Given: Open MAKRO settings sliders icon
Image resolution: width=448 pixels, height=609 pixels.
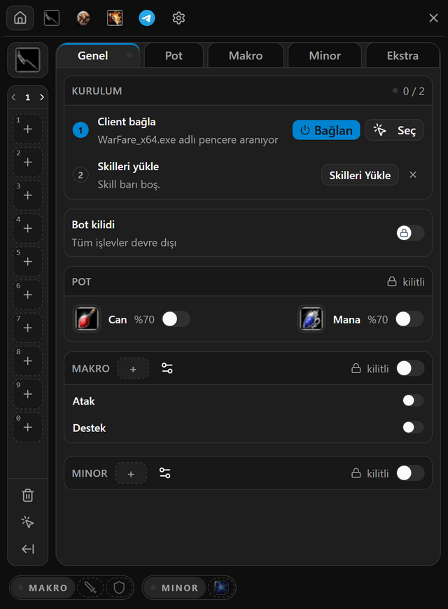Looking at the screenshot, I should pos(167,368).
